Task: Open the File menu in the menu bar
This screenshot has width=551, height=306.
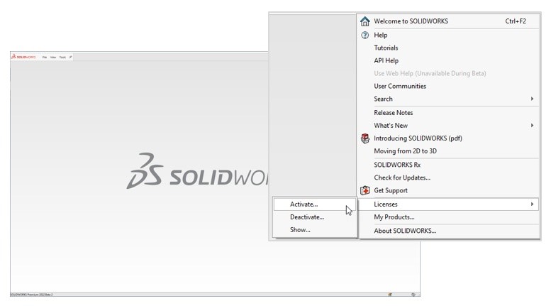Action: (x=45, y=57)
